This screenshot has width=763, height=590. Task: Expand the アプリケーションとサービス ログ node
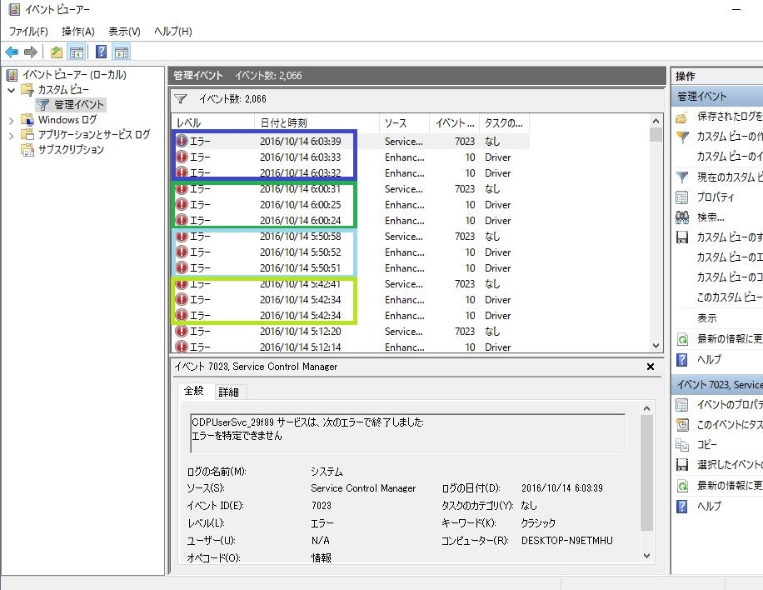point(11,135)
